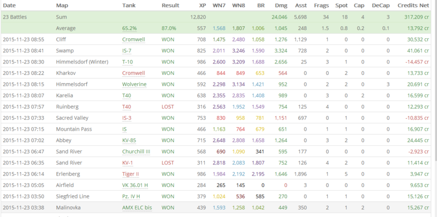This screenshot has width=437, height=217.
Task: Select the 41,061 cr credits value
Action: (x=418, y=51)
